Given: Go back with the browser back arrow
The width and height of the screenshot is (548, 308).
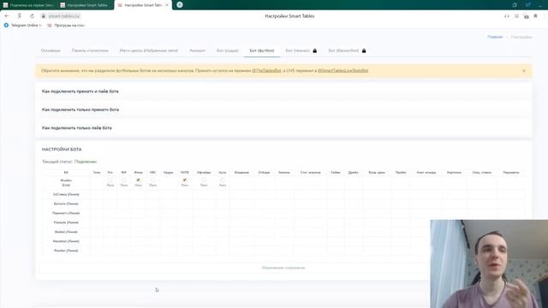Looking at the screenshot, I should pos(7,16).
